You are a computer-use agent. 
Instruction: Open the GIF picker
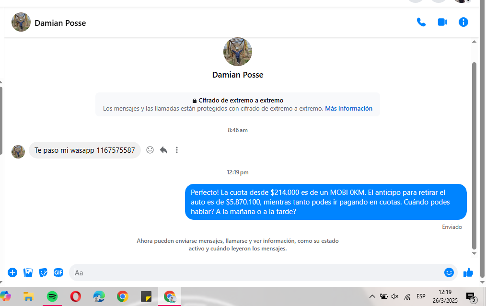click(58, 272)
